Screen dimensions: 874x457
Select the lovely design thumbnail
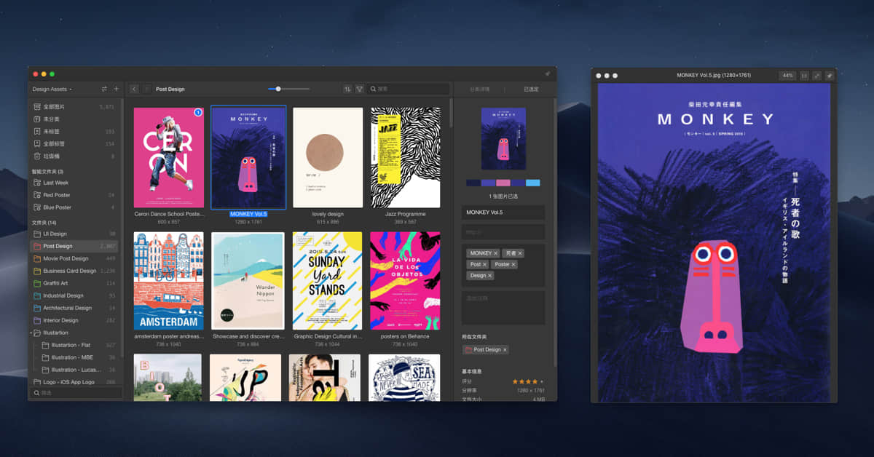(x=328, y=157)
